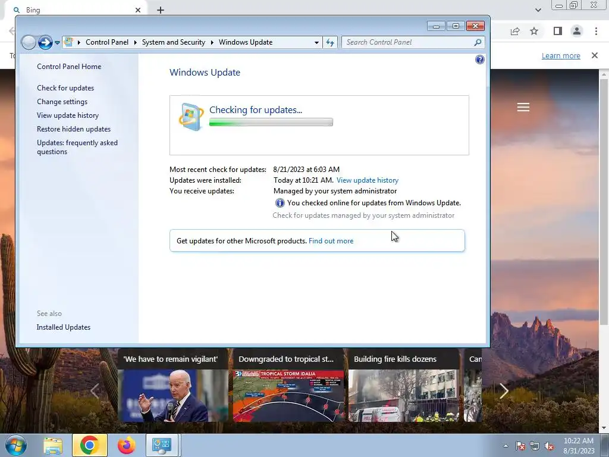Click the Control Panel taskbar button
Image resolution: width=609 pixels, height=457 pixels.
[x=162, y=445]
